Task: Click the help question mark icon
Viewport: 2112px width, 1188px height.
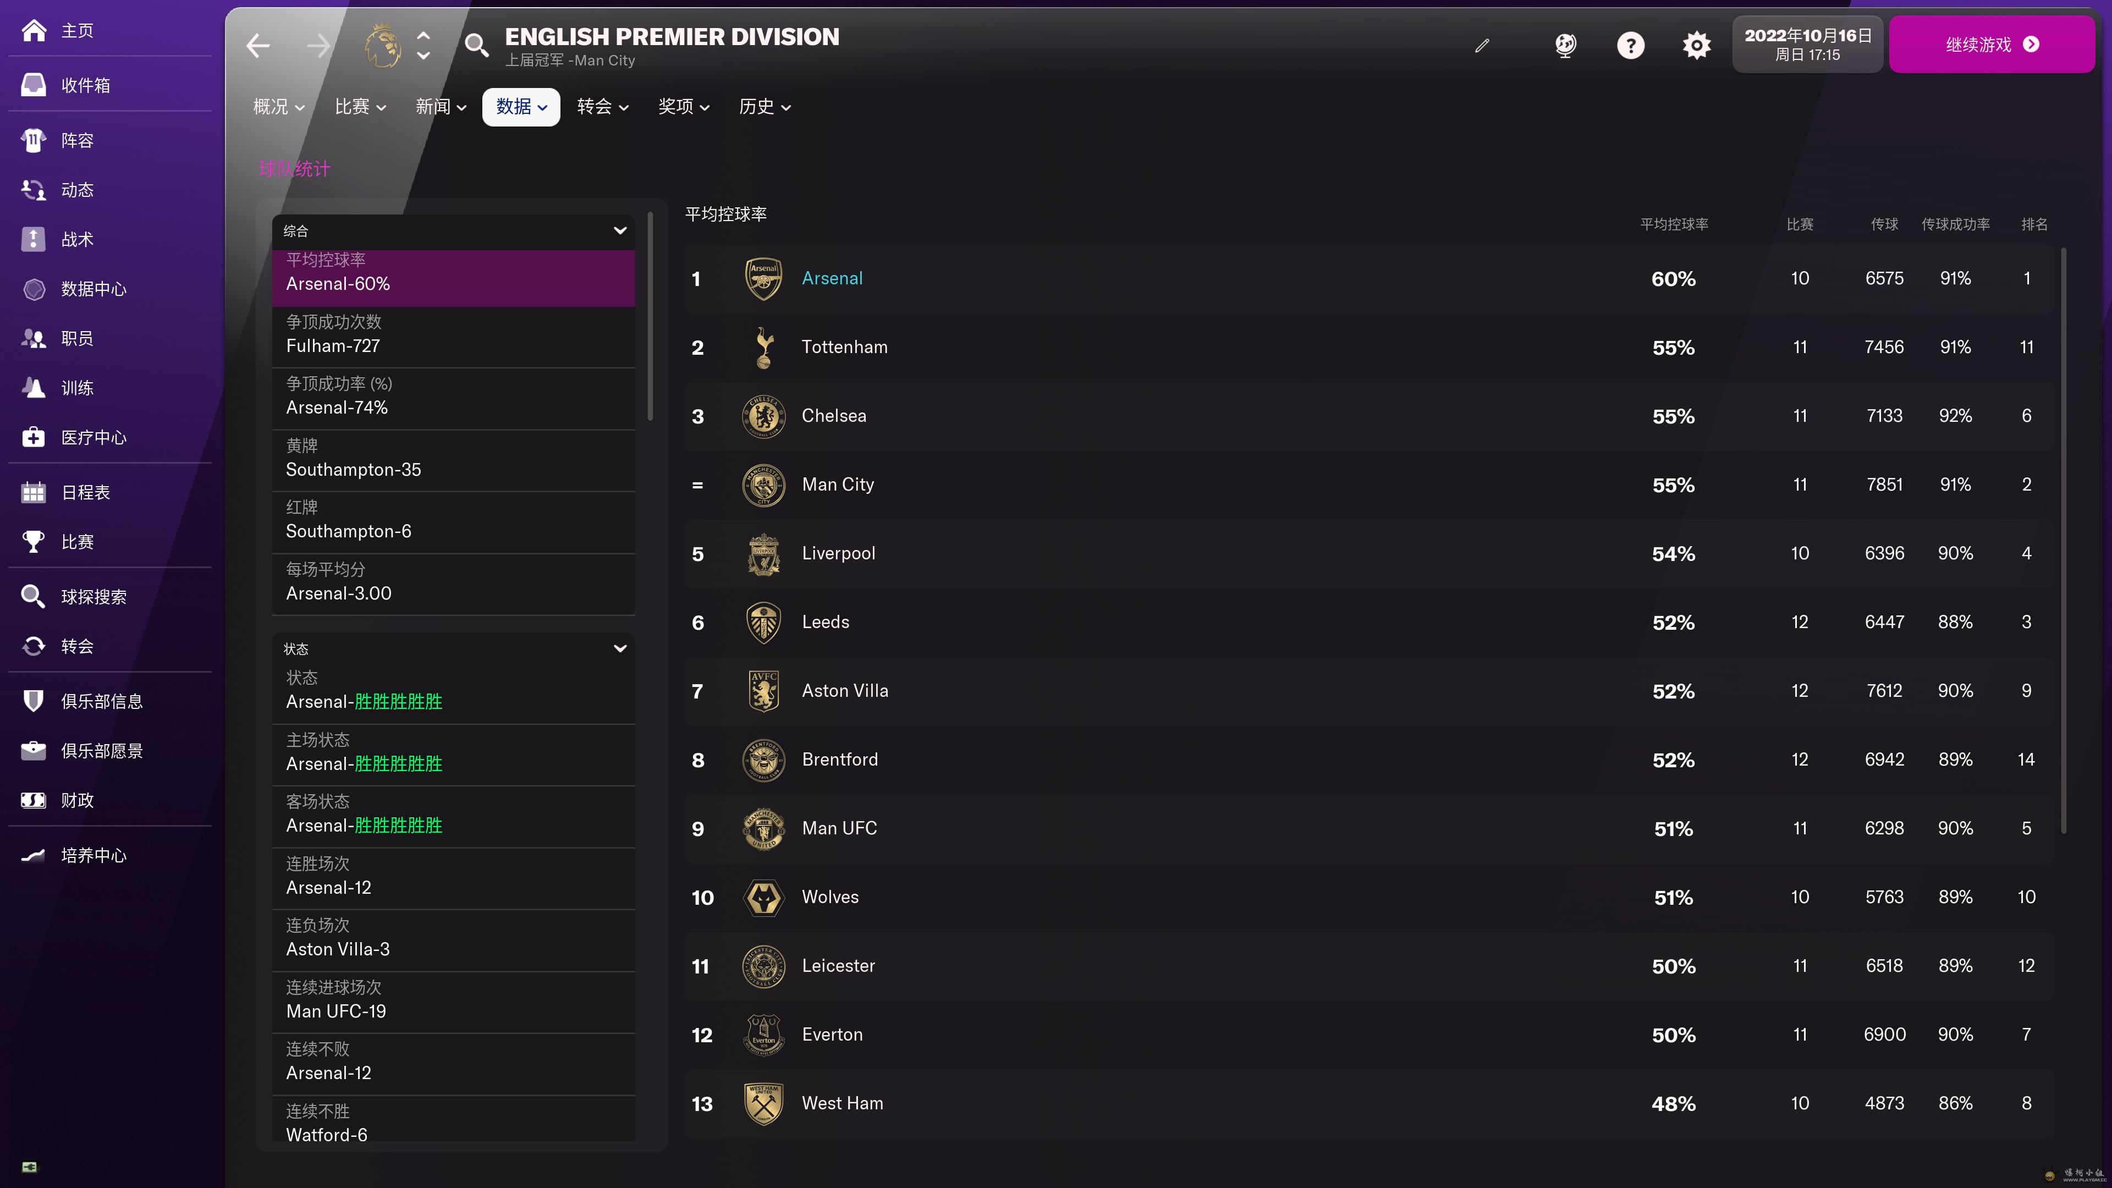Action: click(x=1630, y=45)
